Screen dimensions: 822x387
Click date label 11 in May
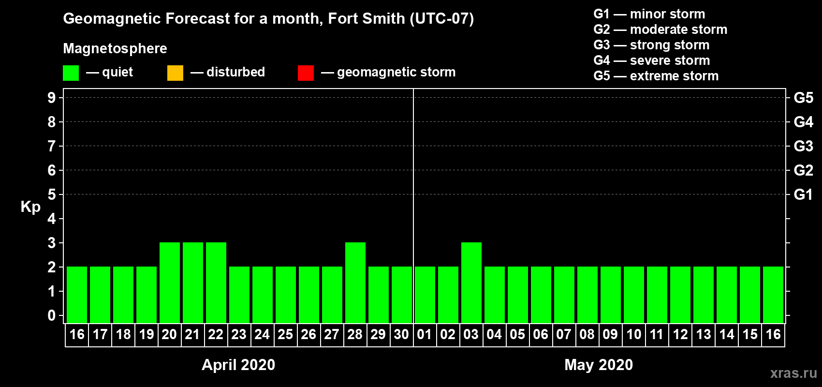point(657,334)
